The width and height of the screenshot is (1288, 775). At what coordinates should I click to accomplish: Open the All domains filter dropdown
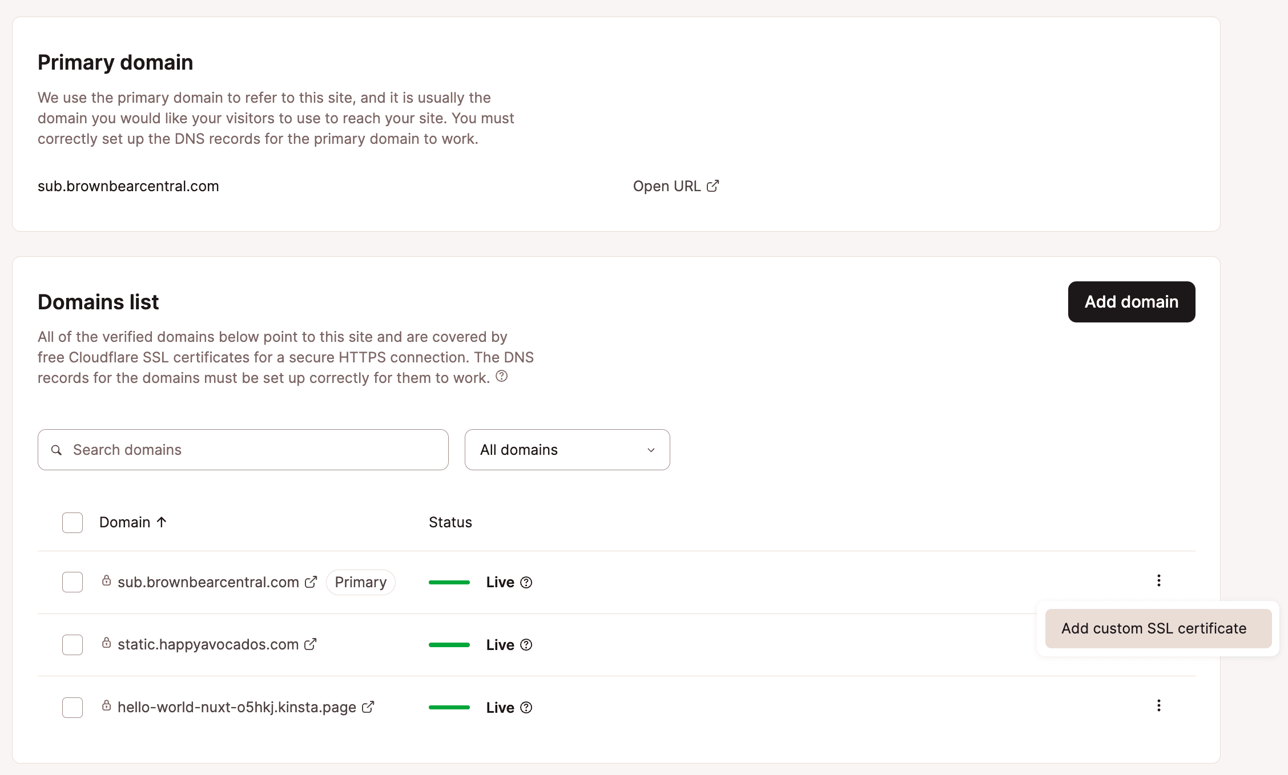point(567,450)
